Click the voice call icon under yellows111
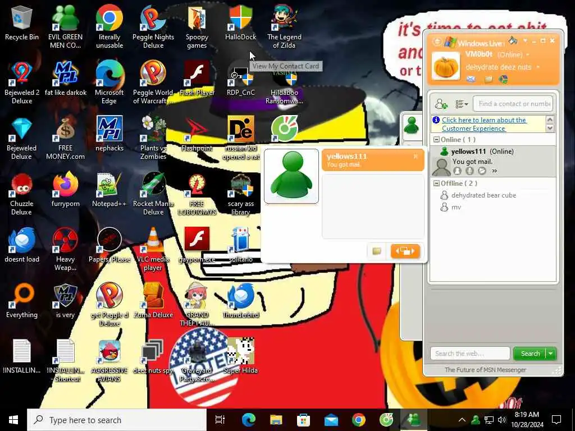The width and height of the screenshot is (575, 431). [469, 171]
